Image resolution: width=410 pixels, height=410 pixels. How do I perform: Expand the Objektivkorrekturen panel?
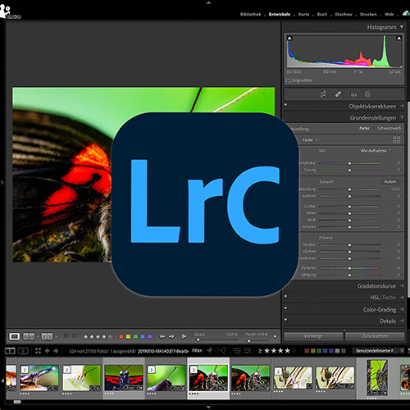(402, 106)
